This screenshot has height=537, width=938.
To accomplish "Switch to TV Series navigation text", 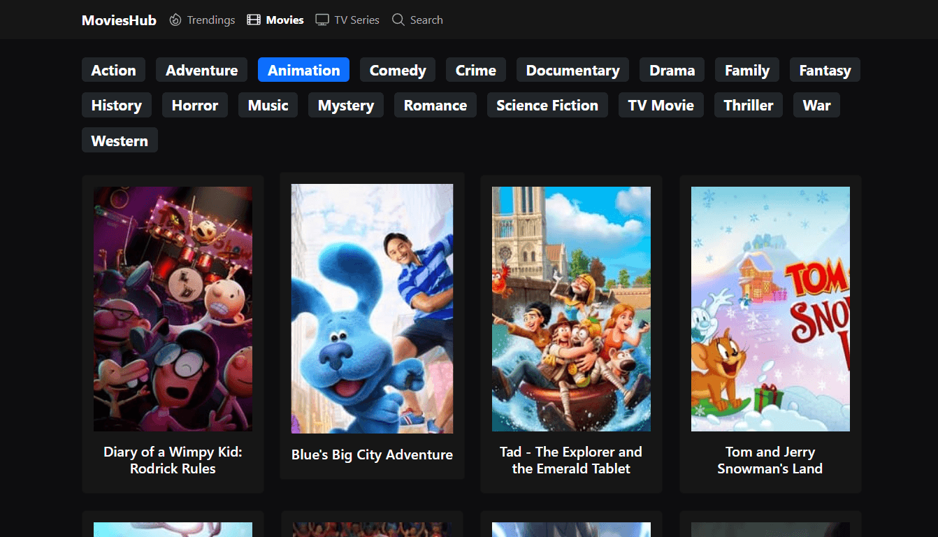I will point(356,20).
